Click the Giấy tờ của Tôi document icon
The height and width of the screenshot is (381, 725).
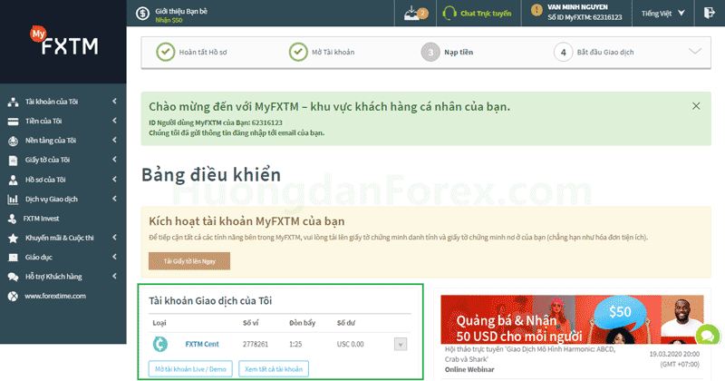click(13, 161)
